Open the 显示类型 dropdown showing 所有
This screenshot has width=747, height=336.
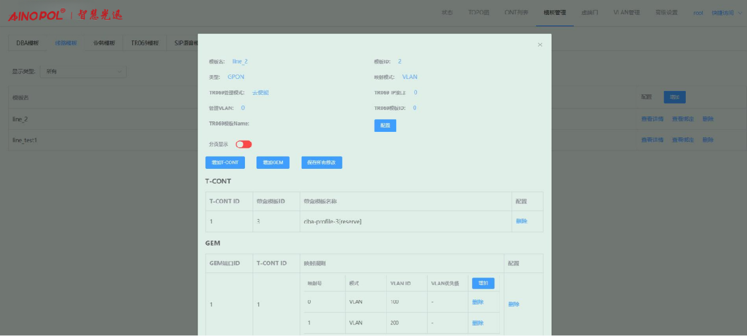[x=83, y=72]
